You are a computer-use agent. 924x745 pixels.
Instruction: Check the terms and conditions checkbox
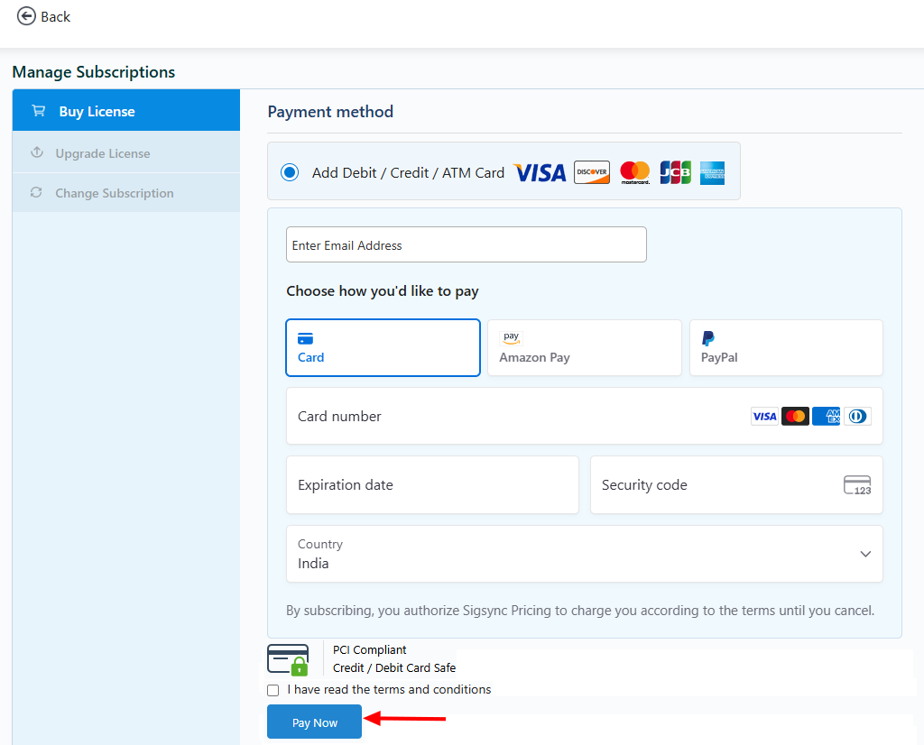(x=273, y=690)
